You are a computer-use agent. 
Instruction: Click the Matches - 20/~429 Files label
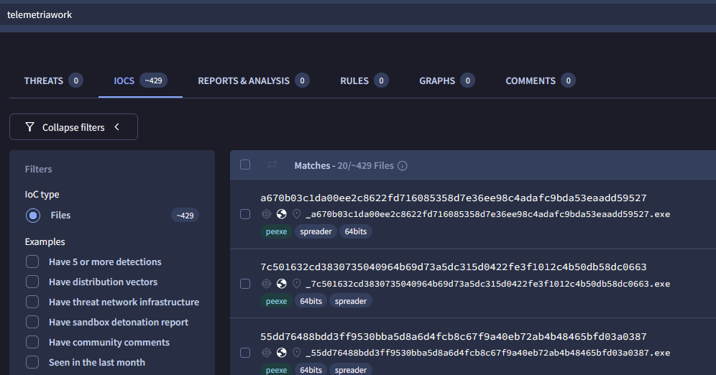tap(344, 166)
